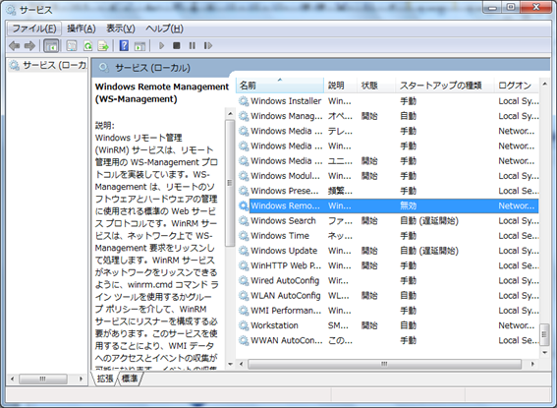Toggle the show/hide action pane icon
Image resolution: width=557 pixels, height=408 pixels.
(x=139, y=46)
